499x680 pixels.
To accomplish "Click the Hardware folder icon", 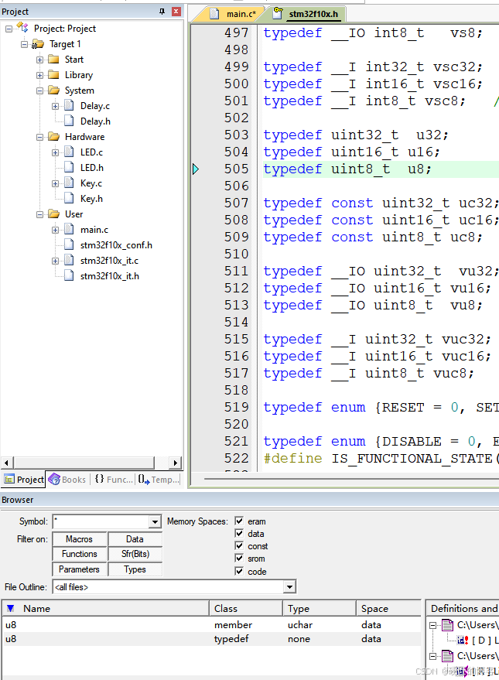I will coord(53,137).
